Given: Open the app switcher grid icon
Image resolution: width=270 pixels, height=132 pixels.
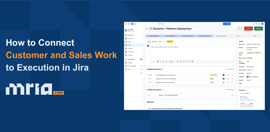Looking at the screenshot, I should pos(129,24).
